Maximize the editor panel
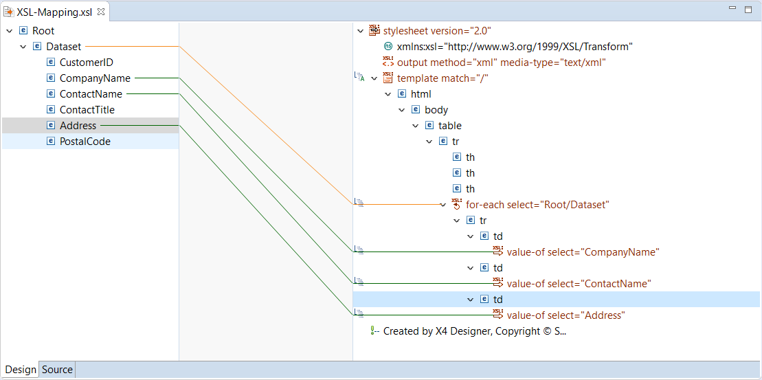 (x=748, y=10)
